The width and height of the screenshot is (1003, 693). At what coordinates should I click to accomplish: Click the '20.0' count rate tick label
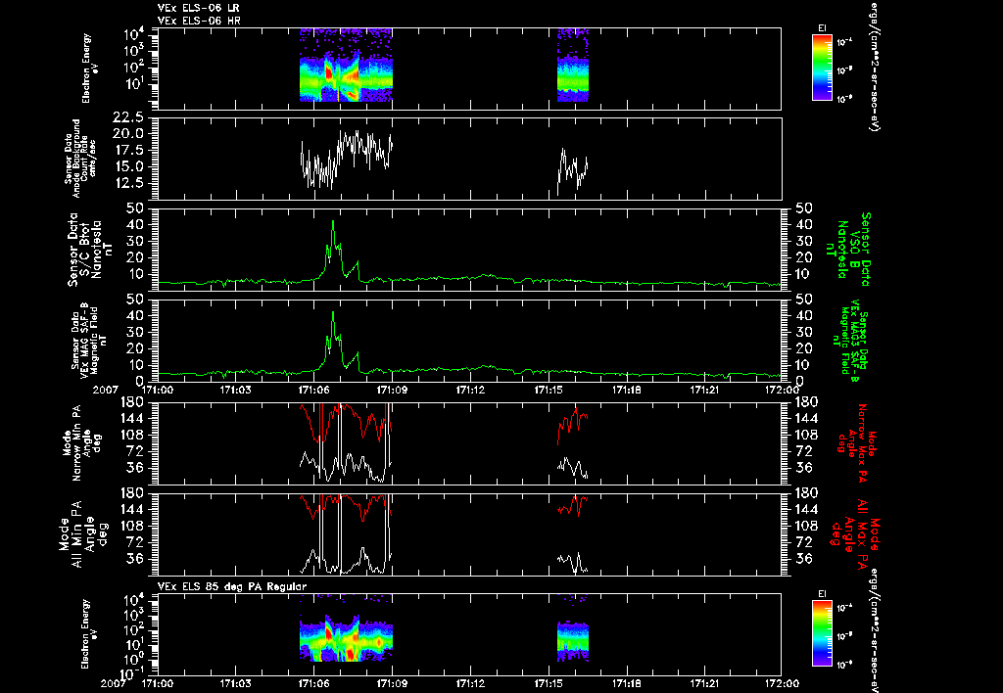pos(128,134)
